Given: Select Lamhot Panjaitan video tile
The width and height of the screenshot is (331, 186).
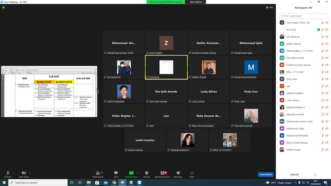Looking at the screenshot, I should click(x=124, y=91).
